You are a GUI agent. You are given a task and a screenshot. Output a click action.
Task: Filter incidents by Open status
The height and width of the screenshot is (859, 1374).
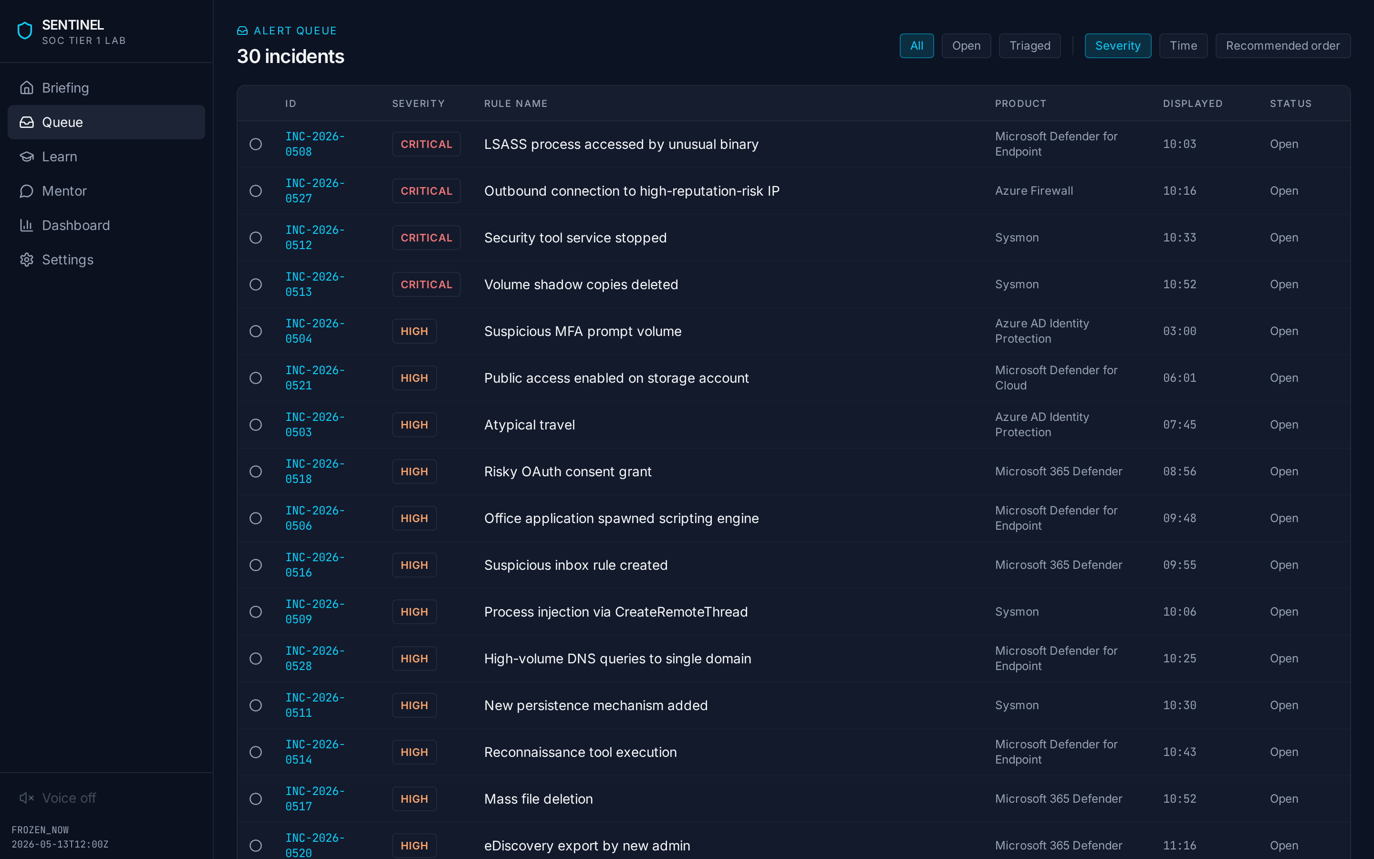[x=966, y=45]
